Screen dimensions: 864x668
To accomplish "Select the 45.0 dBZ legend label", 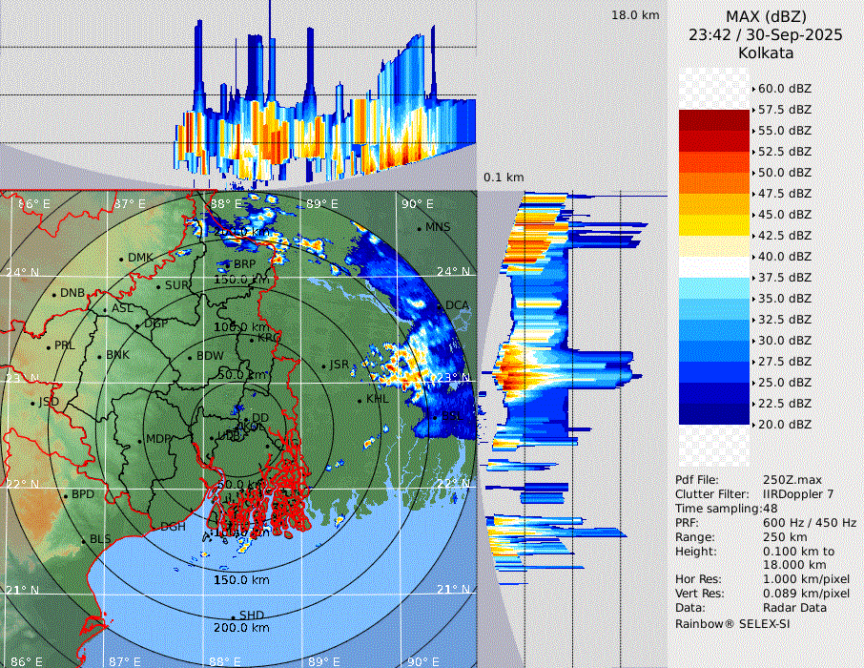I will tap(784, 215).
